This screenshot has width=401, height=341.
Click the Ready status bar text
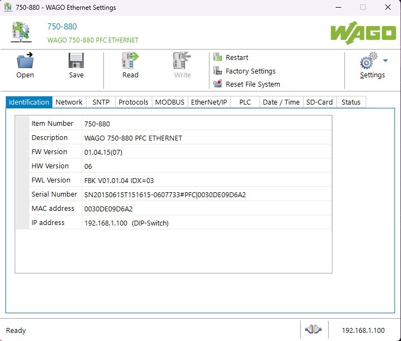point(16,331)
